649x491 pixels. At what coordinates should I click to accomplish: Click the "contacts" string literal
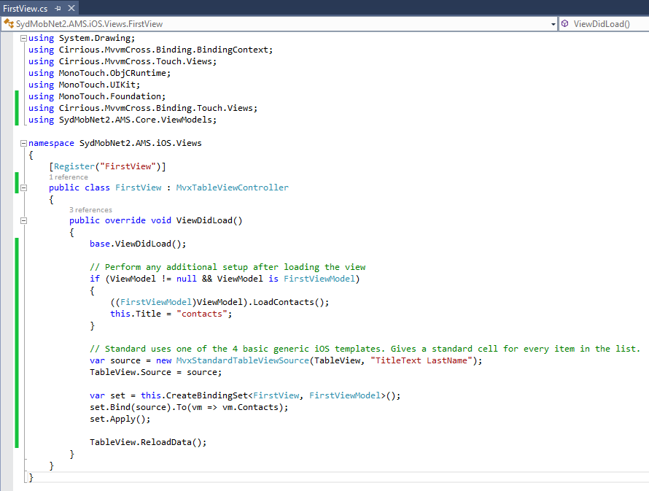[202, 314]
